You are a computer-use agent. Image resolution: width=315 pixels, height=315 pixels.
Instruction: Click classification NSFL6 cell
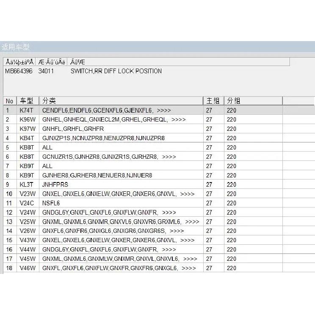(x=121, y=203)
